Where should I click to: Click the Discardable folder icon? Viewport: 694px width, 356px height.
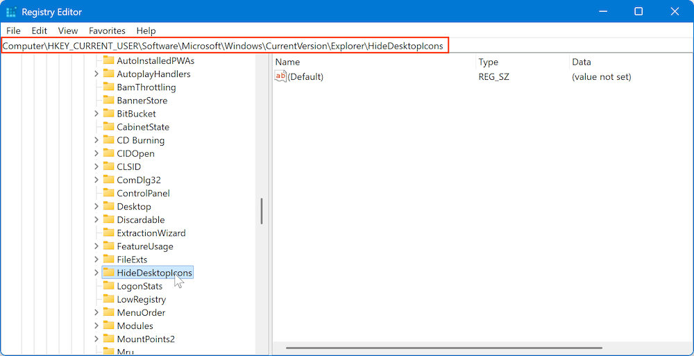(108, 219)
